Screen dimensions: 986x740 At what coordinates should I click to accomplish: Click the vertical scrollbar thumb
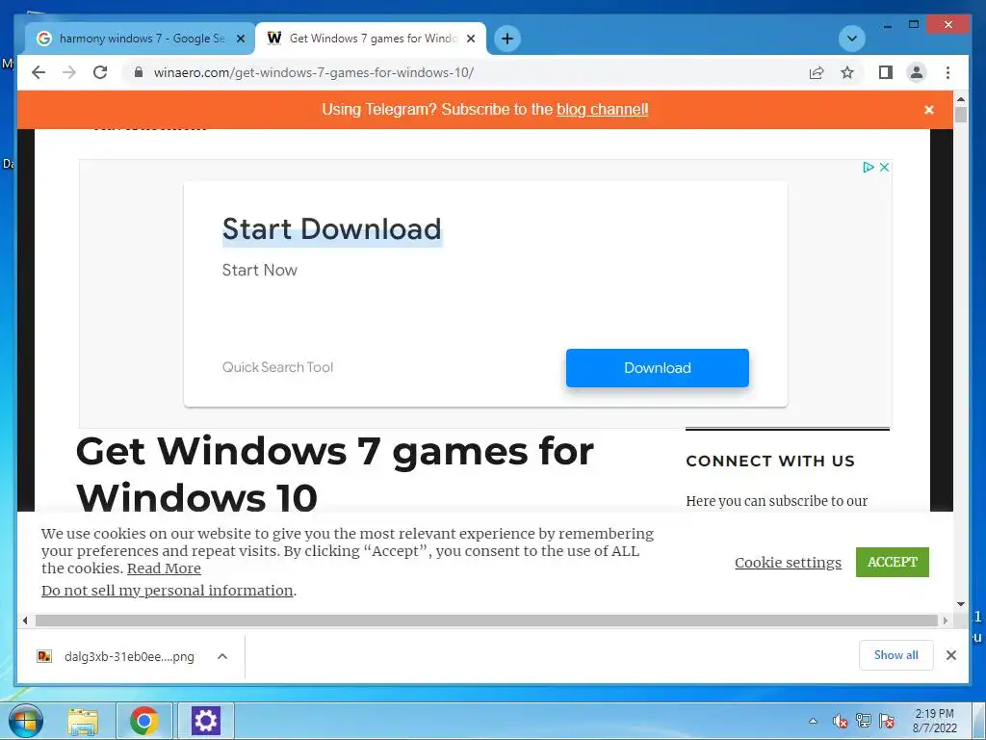tap(960, 116)
